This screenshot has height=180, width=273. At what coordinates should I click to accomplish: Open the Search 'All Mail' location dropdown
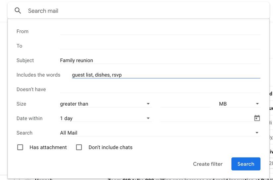[x=160, y=133]
